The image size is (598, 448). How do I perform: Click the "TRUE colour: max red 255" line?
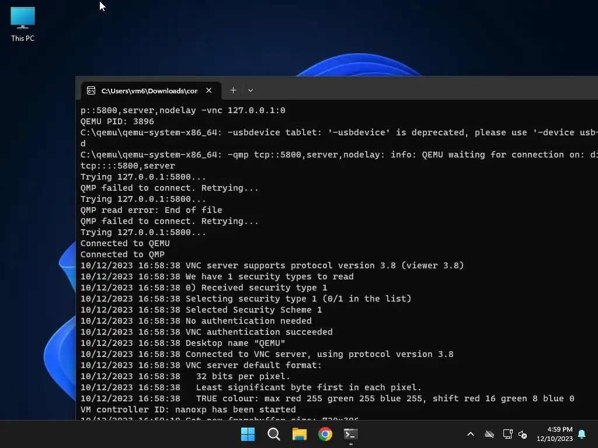click(327, 398)
